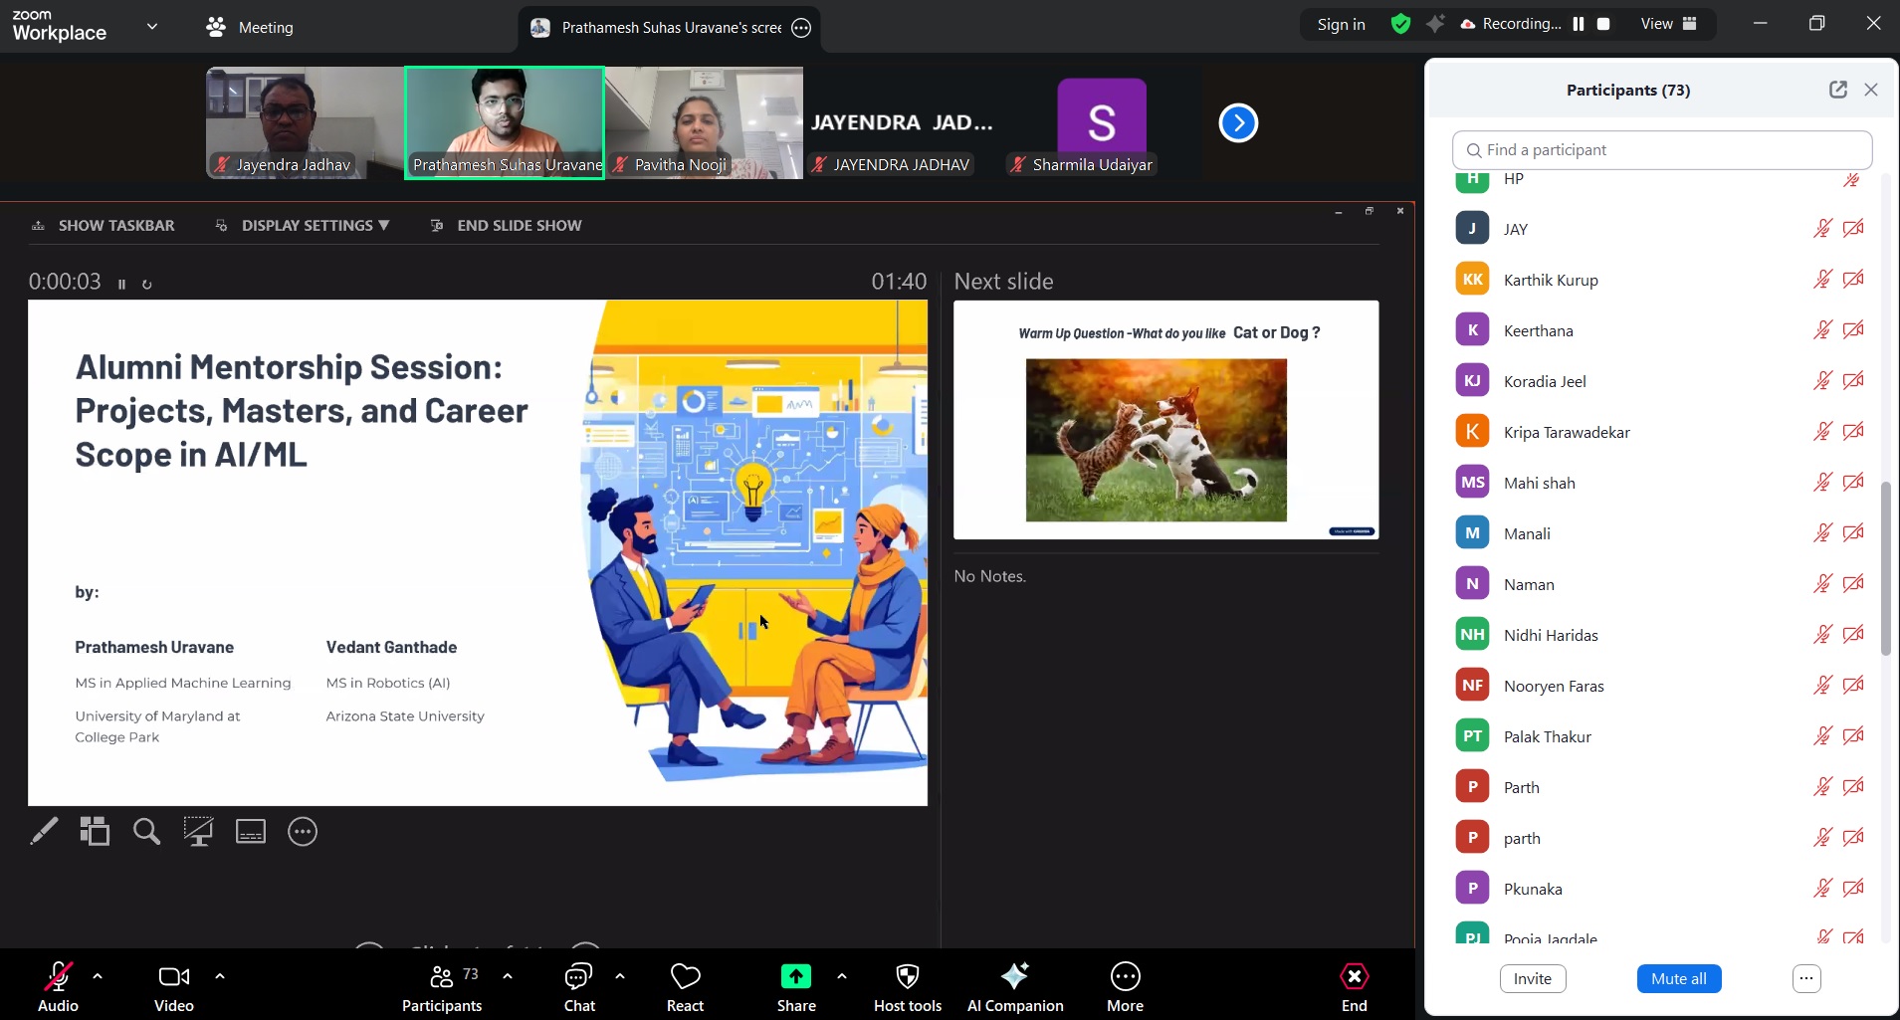Click Show Taskbar in presenter view
Viewport: 1900px width, 1020px height.
coord(115,226)
